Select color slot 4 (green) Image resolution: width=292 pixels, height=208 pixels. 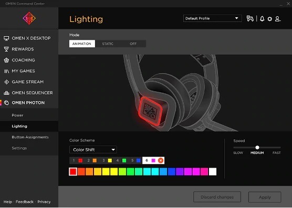pos(121,160)
